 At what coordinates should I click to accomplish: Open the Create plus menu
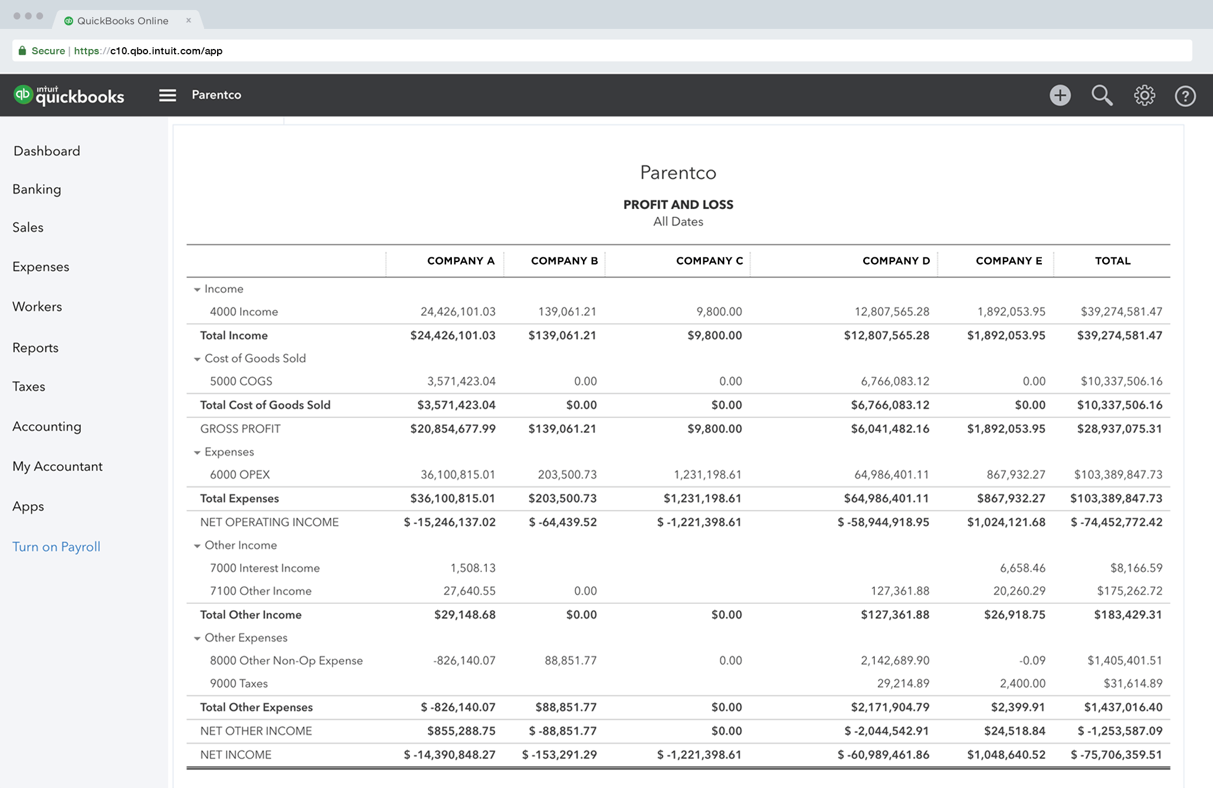[1060, 95]
